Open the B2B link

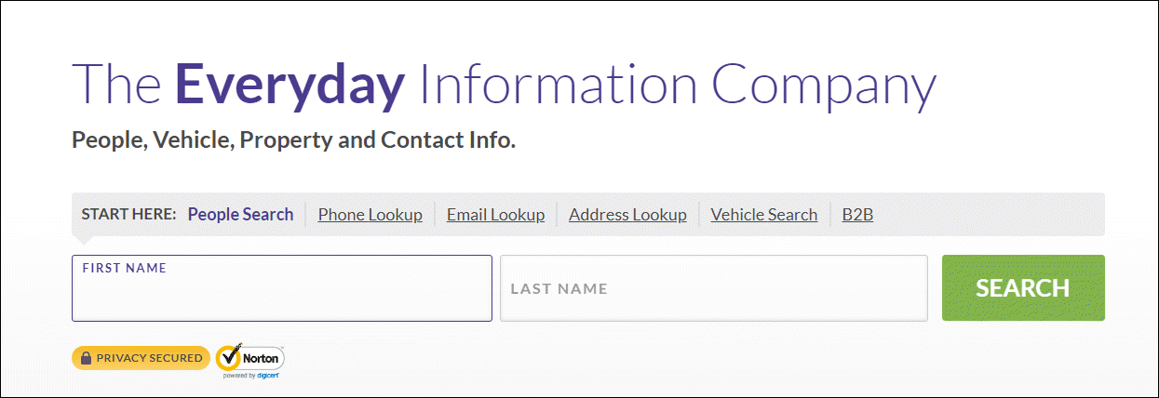tap(857, 215)
